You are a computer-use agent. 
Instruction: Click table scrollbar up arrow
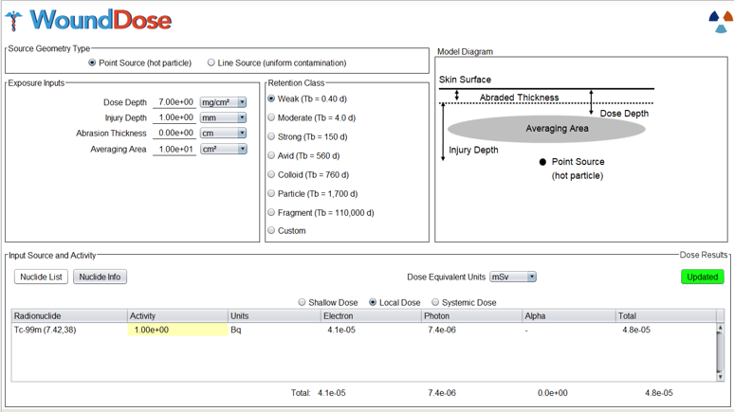[721, 328]
